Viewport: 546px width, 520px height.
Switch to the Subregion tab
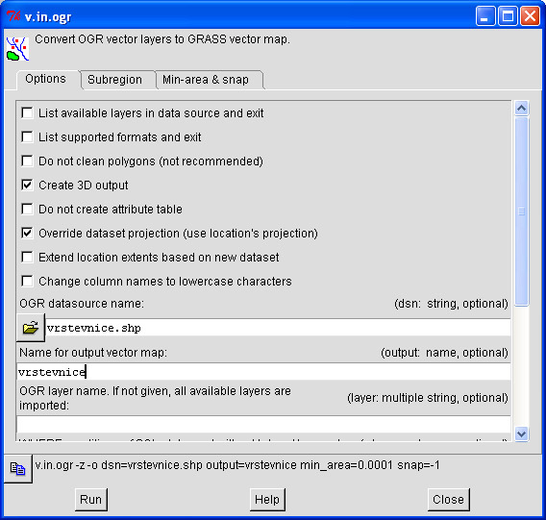[x=114, y=80]
